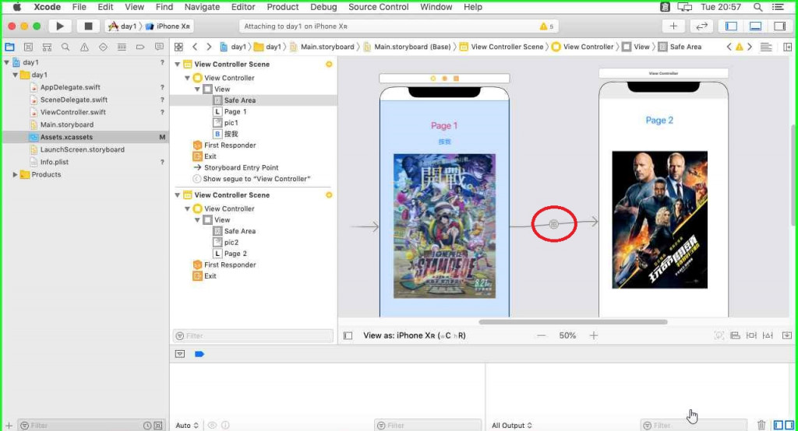This screenshot has height=431, width=798.
Task: Open the Find menu
Action: point(164,7)
